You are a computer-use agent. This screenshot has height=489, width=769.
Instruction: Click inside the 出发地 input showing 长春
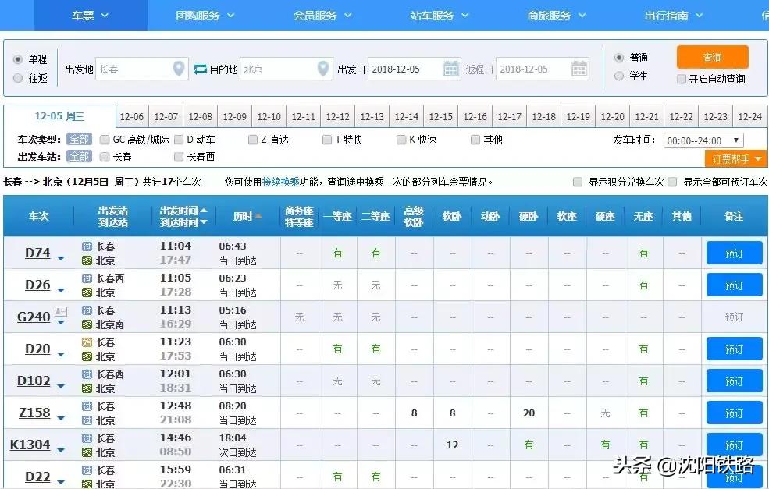point(133,69)
